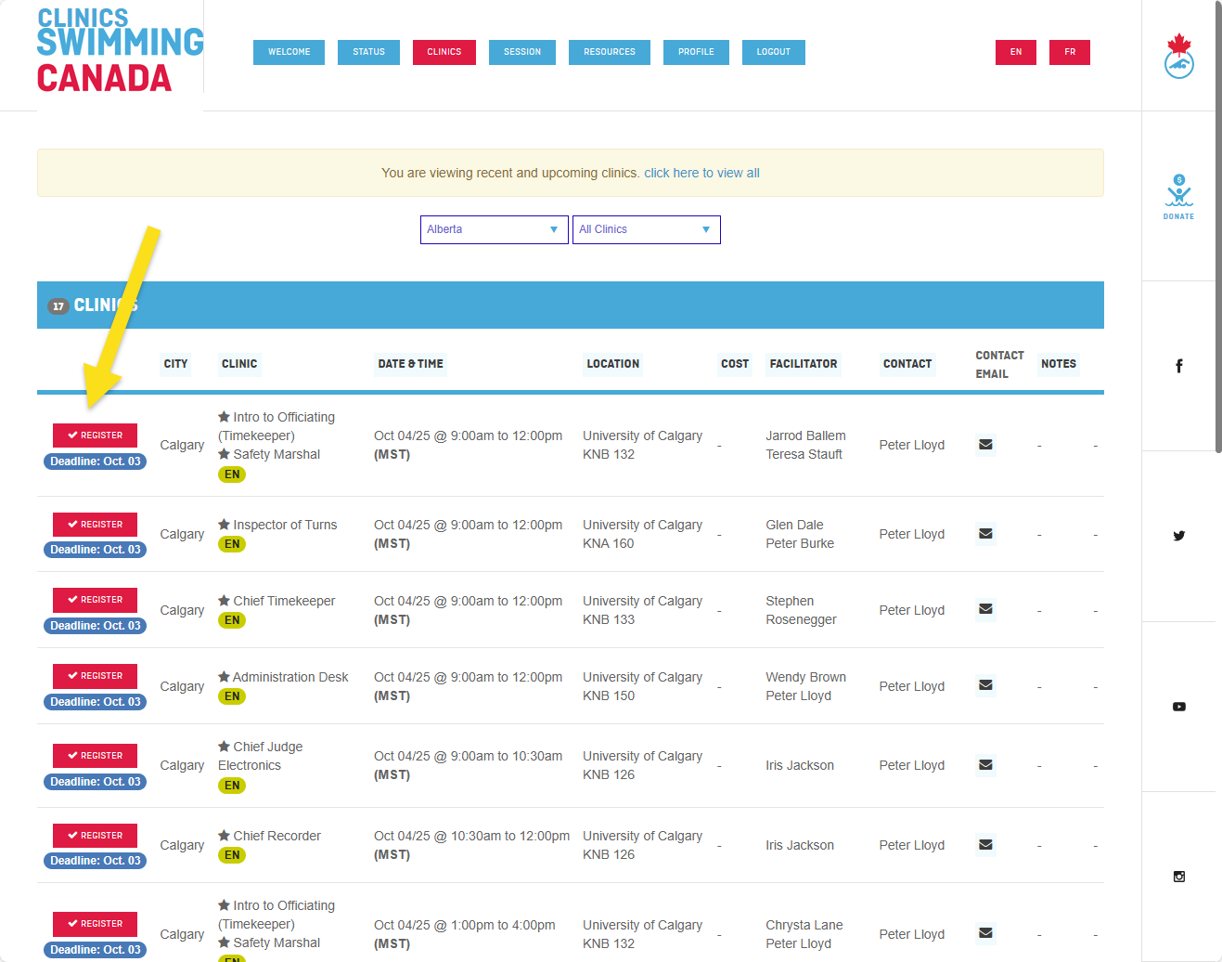Open the Twitter icon in sidebar

[1178, 536]
